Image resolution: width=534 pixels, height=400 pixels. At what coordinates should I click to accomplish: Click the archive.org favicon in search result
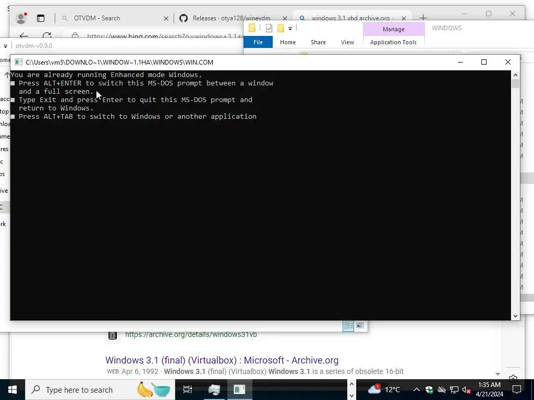pyautogui.click(x=113, y=335)
